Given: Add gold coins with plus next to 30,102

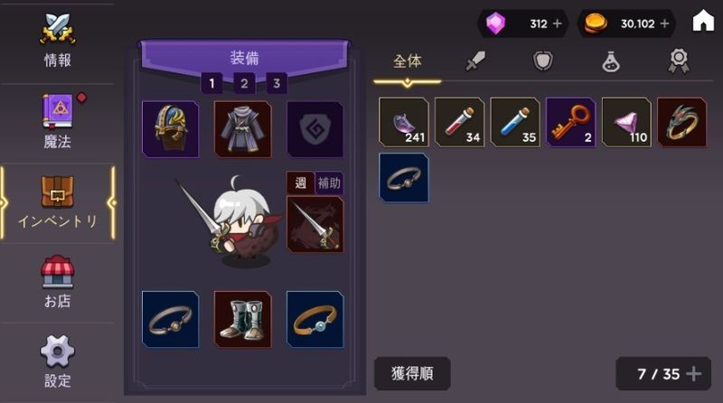Looking at the screenshot, I should pyautogui.click(x=664, y=23).
